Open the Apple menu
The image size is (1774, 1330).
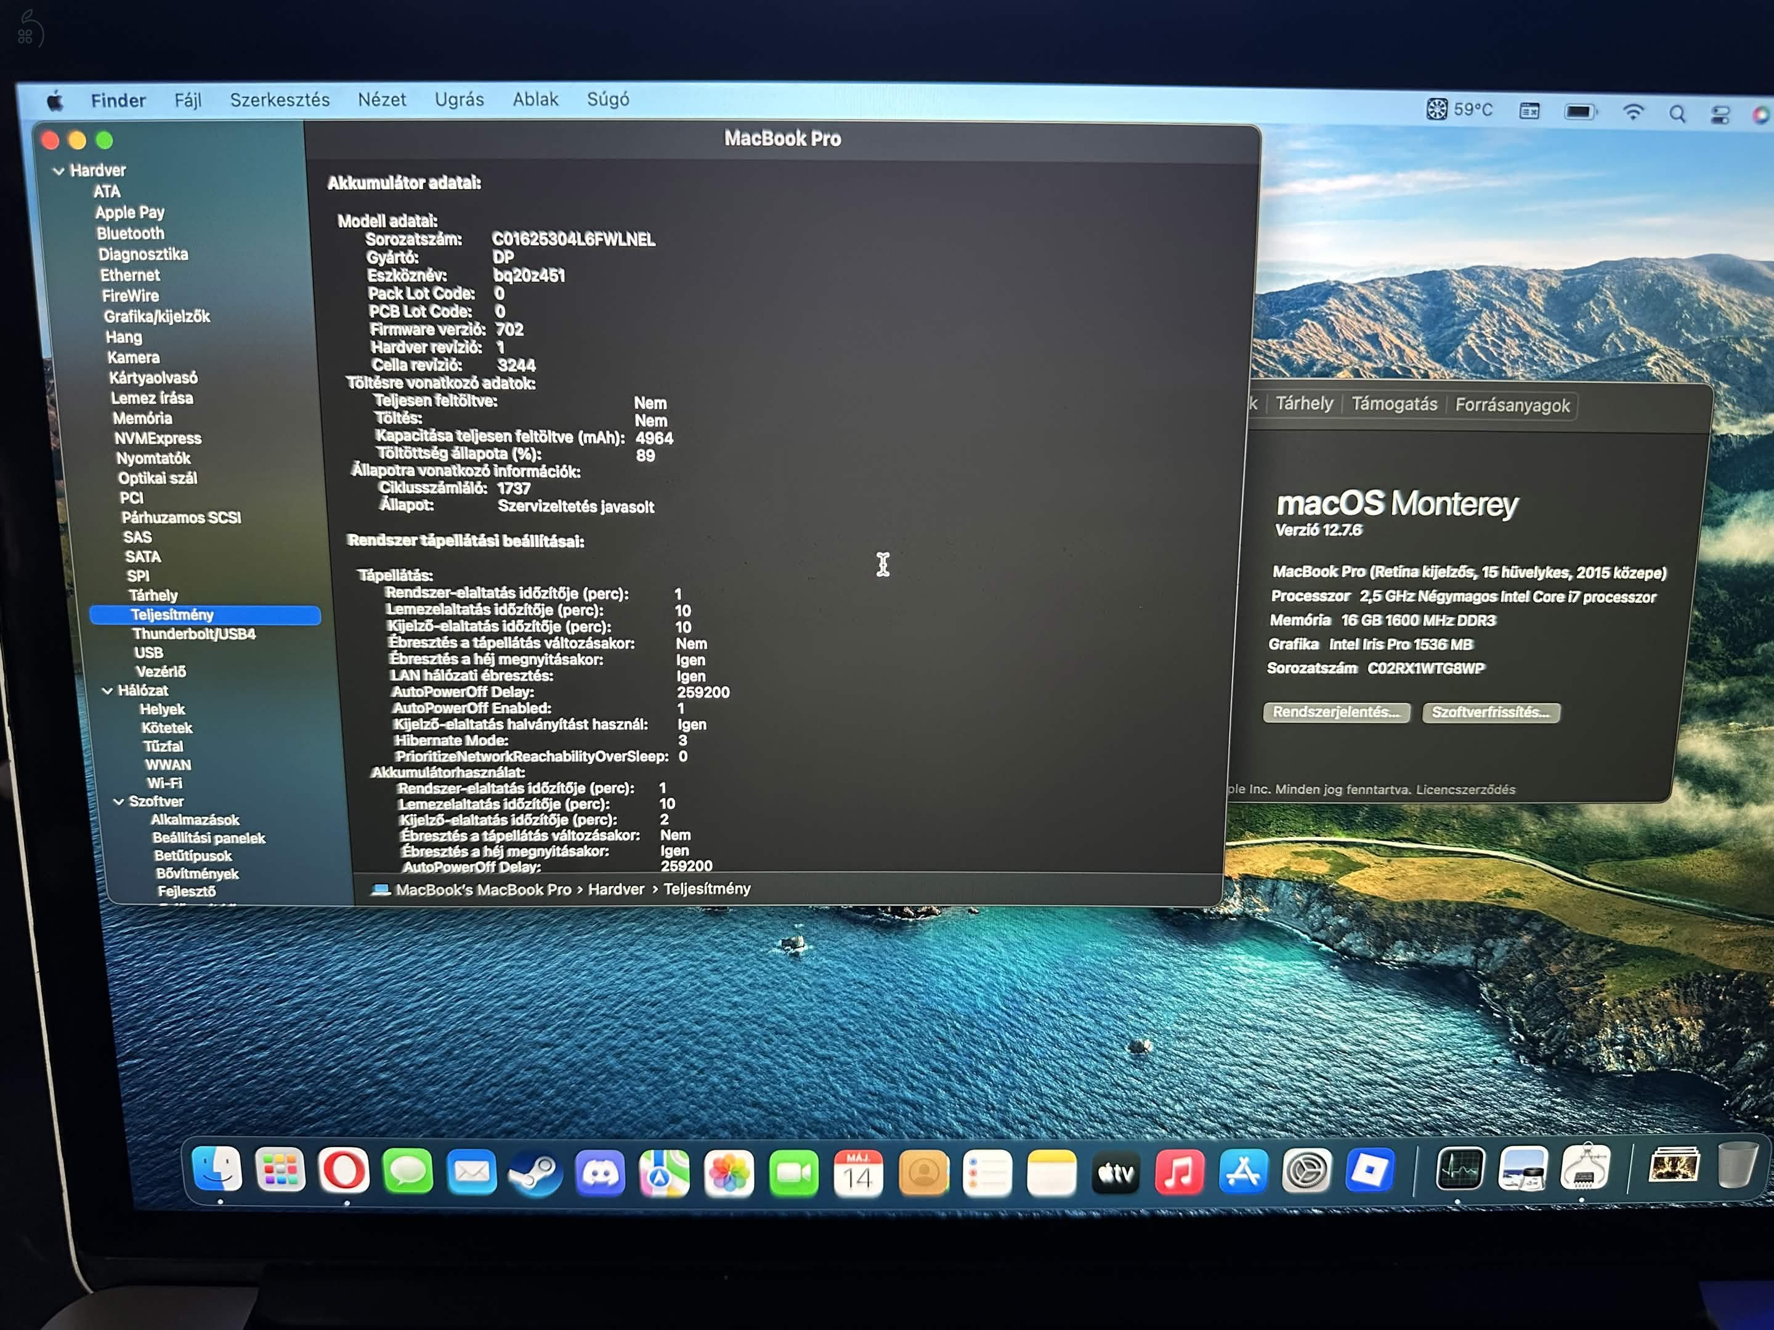point(55,101)
